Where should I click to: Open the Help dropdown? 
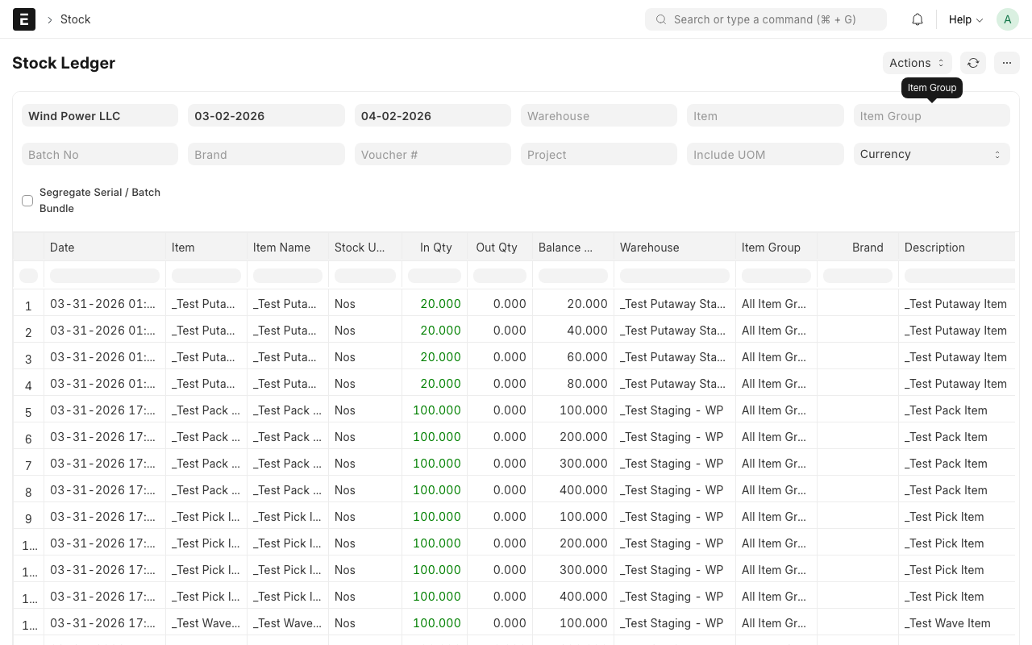pyautogui.click(x=964, y=19)
